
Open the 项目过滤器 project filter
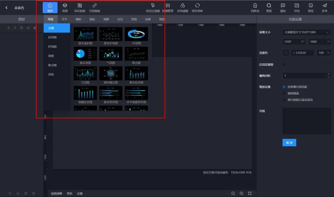pyautogui.click(x=153, y=7)
